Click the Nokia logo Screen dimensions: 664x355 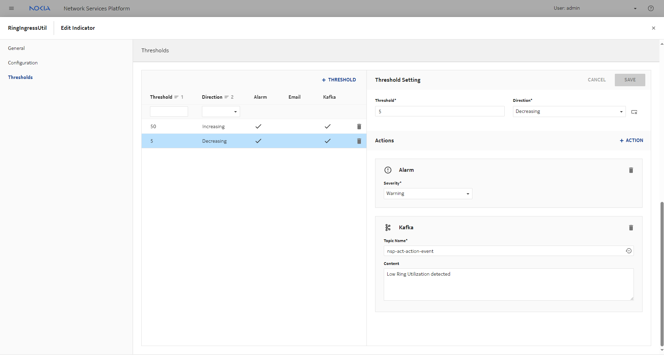point(39,8)
